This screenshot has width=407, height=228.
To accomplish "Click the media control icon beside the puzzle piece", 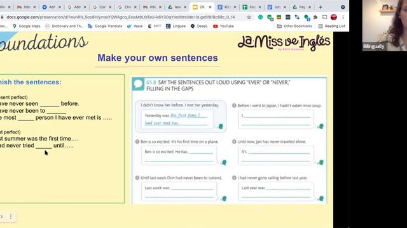I will [324, 17].
